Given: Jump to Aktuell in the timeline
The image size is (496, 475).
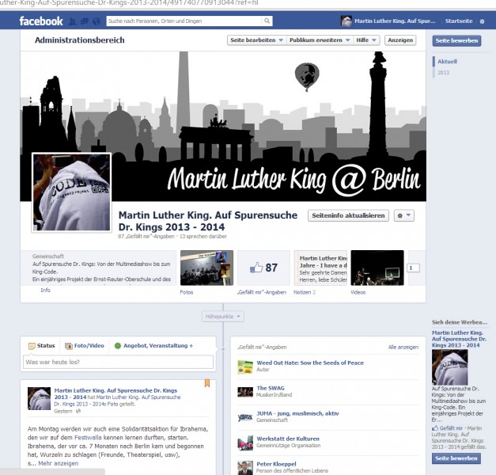Looking at the screenshot, I should tap(447, 62).
